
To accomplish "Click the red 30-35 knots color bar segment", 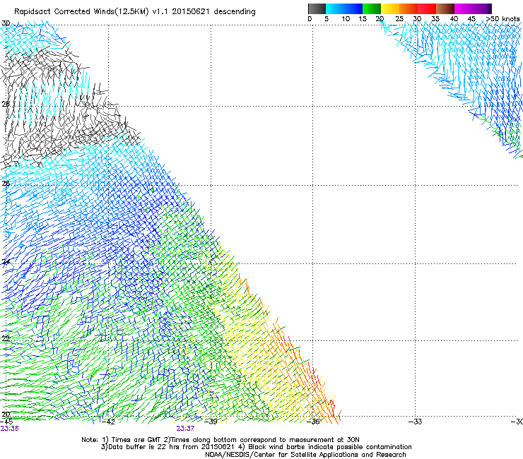I will pos(427,8).
